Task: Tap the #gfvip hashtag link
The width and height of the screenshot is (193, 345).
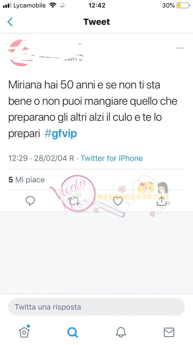Action: tap(61, 134)
